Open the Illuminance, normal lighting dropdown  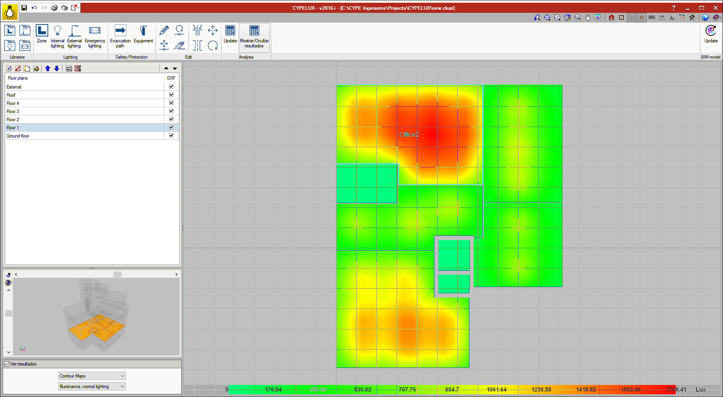[x=92, y=387]
